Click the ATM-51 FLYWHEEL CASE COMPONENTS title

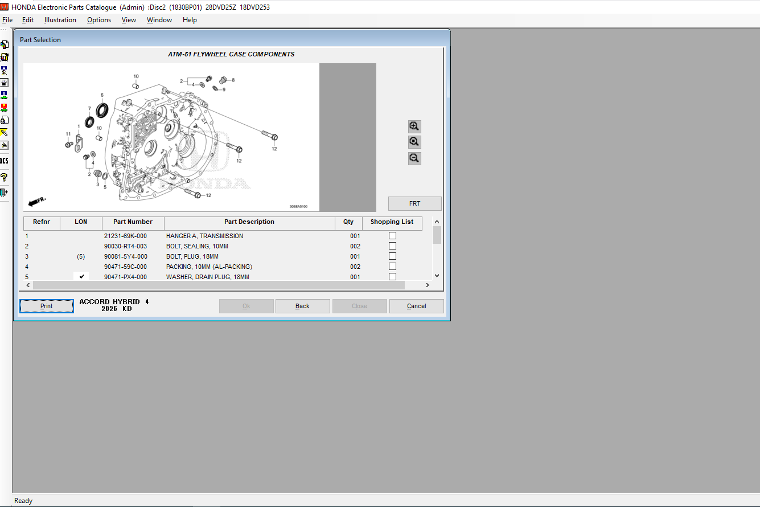[x=231, y=54]
